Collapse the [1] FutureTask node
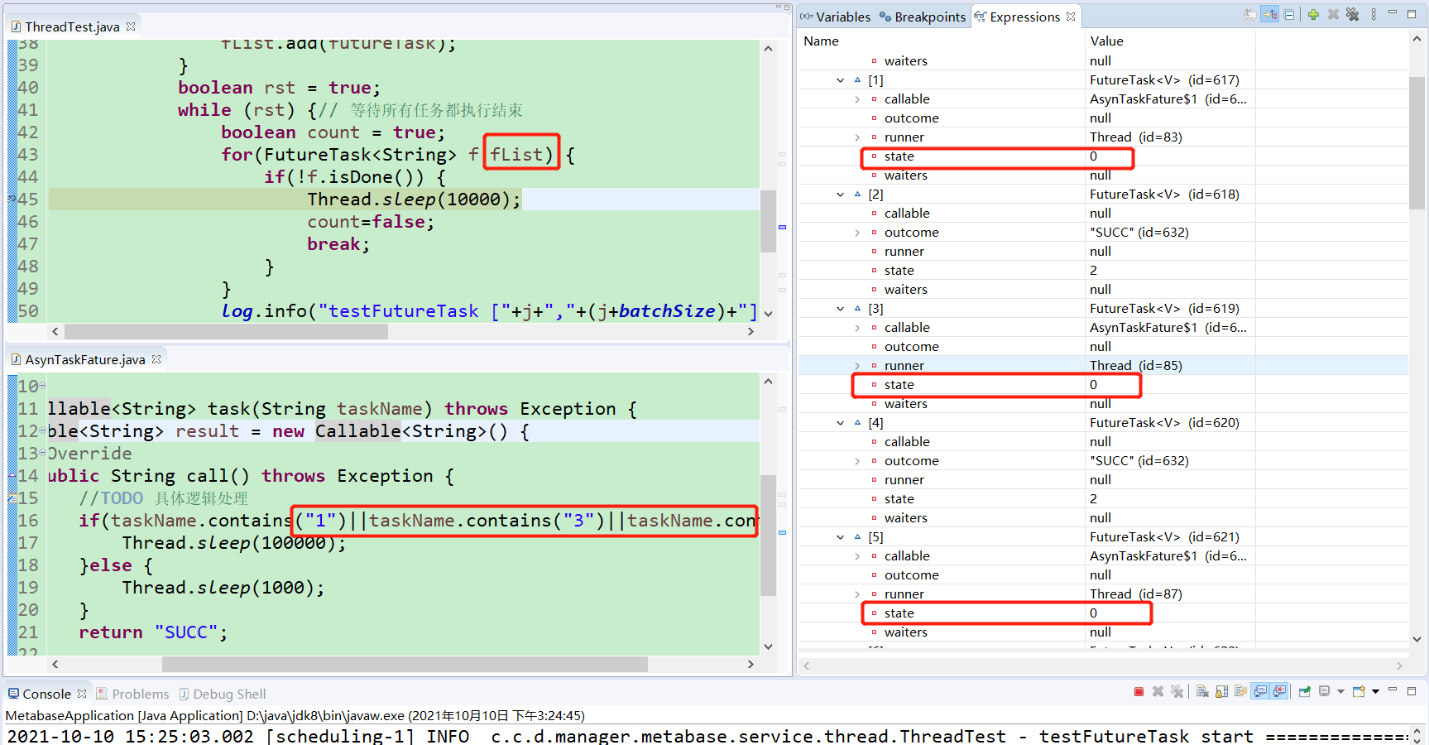The width and height of the screenshot is (1429, 745). (x=840, y=80)
